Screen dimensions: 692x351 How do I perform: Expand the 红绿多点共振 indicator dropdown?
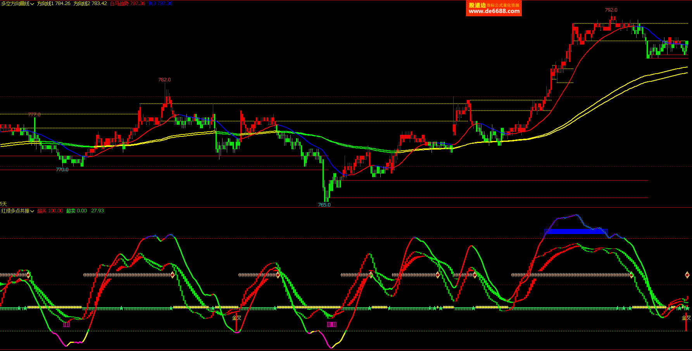[17, 211]
